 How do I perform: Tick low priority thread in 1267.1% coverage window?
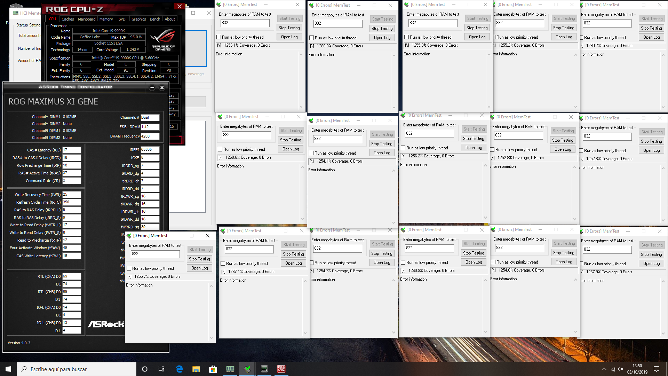223,264
